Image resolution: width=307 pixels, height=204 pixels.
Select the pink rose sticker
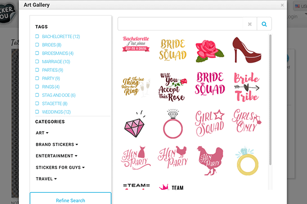click(x=209, y=48)
